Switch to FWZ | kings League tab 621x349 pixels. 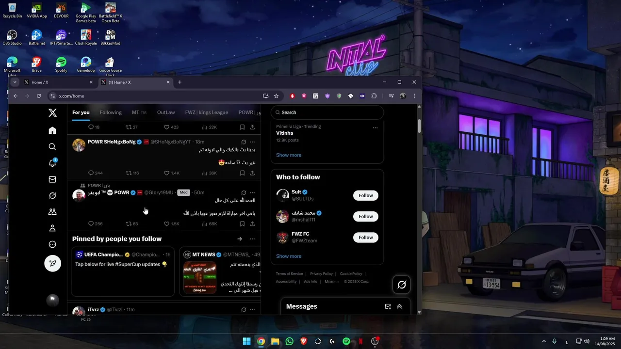click(207, 112)
